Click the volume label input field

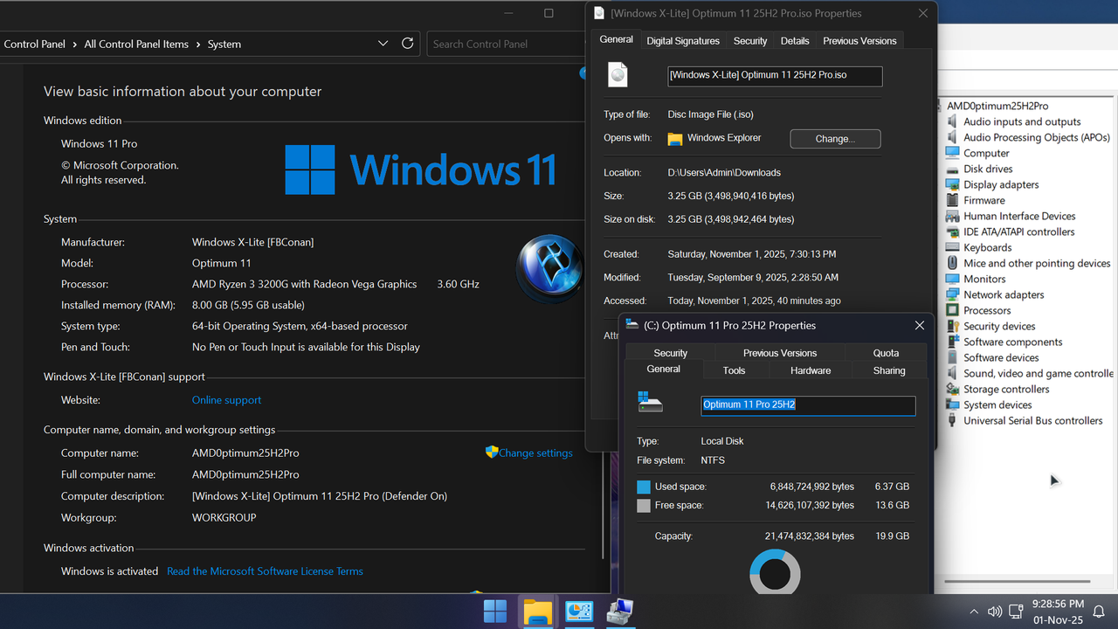click(807, 404)
